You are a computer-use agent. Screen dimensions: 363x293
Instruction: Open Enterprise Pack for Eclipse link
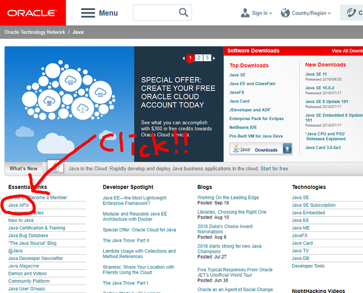coord(257,119)
